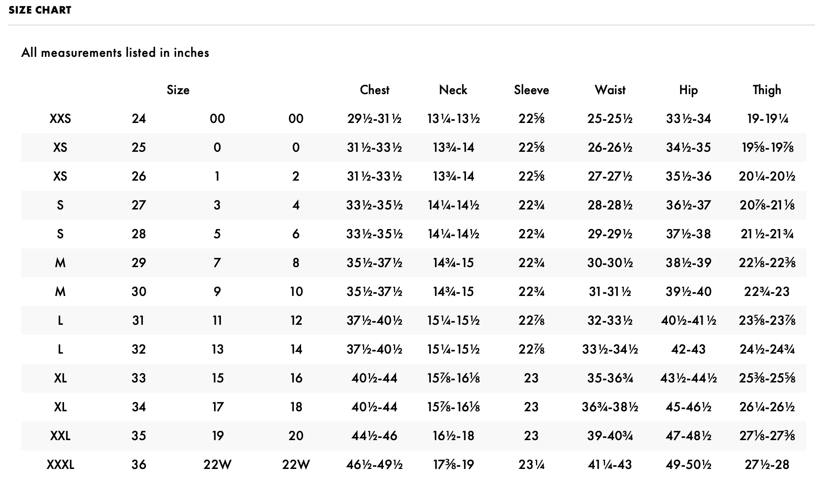Select waist measurement 41¼-43
Screen dimensions: 815x491
point(610,465)
